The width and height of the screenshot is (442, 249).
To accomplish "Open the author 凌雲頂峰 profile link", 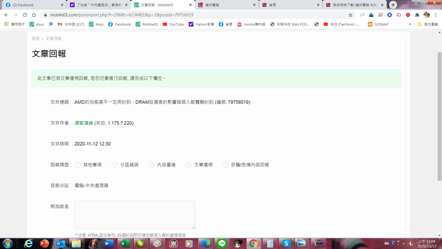I will (x=83, y=123).
